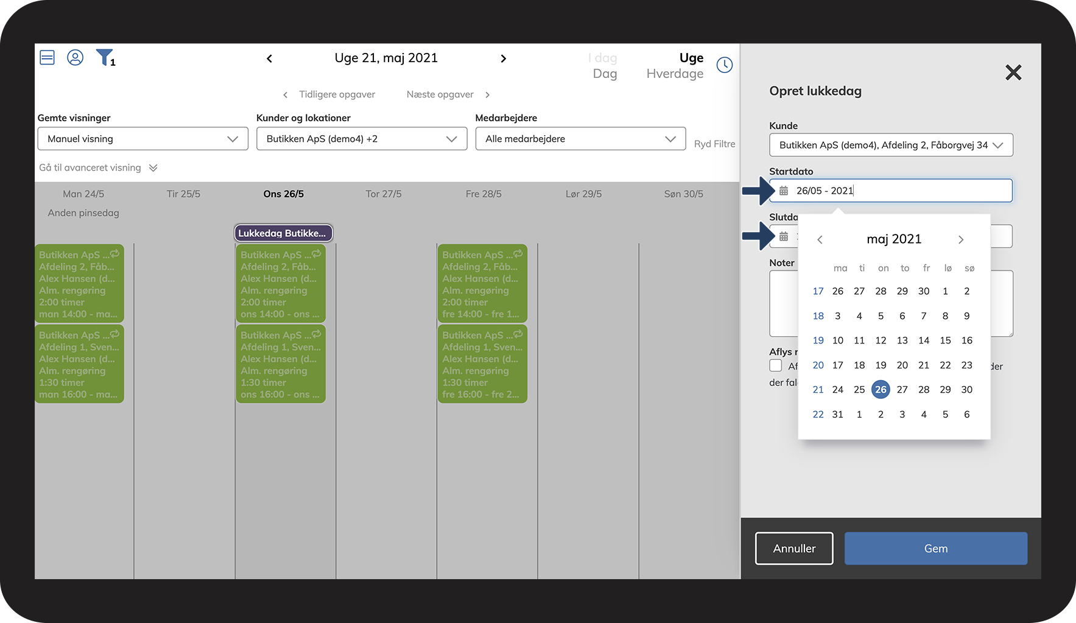
Task: Open the list view menu icon
Action: pos(47,58)
